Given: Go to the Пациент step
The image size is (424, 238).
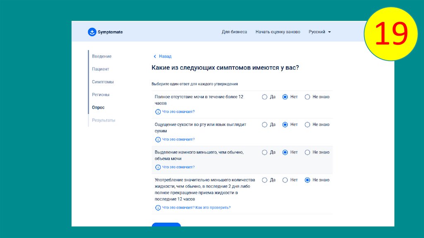Looking at the screenshot, I should (100, 69).
